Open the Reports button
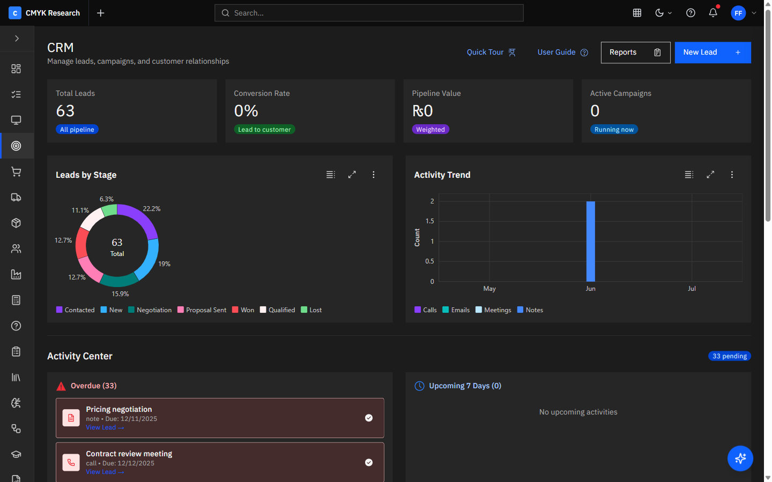772x482 pixels. click(x=635, y=52)
